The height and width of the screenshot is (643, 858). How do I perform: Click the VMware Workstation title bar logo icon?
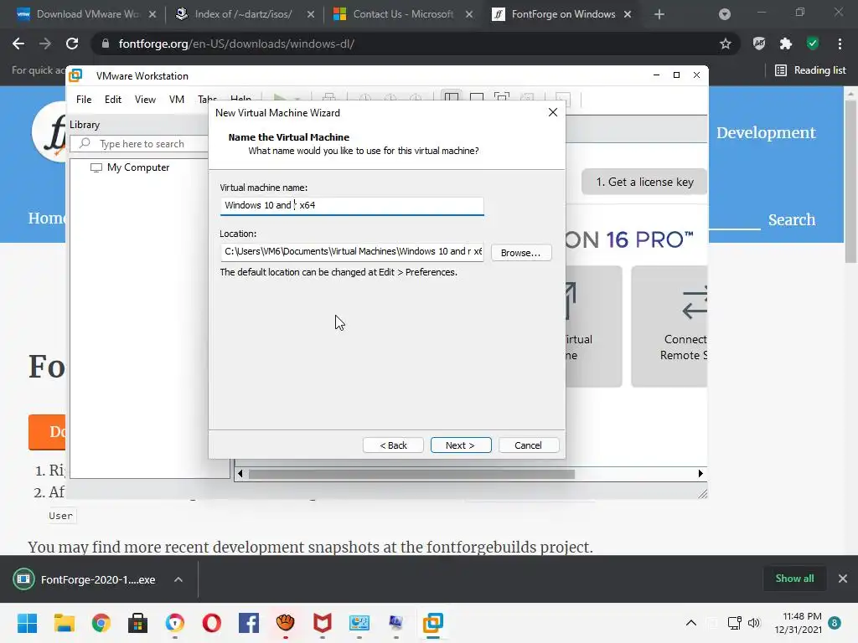(76, 75)
